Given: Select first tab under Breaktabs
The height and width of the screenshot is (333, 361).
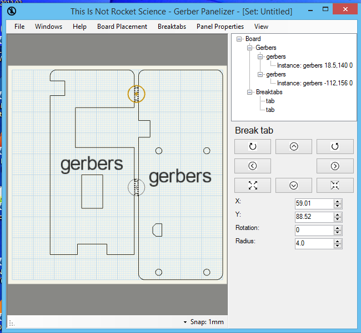Looking at the screenshot, I should [x=270, y=101].
